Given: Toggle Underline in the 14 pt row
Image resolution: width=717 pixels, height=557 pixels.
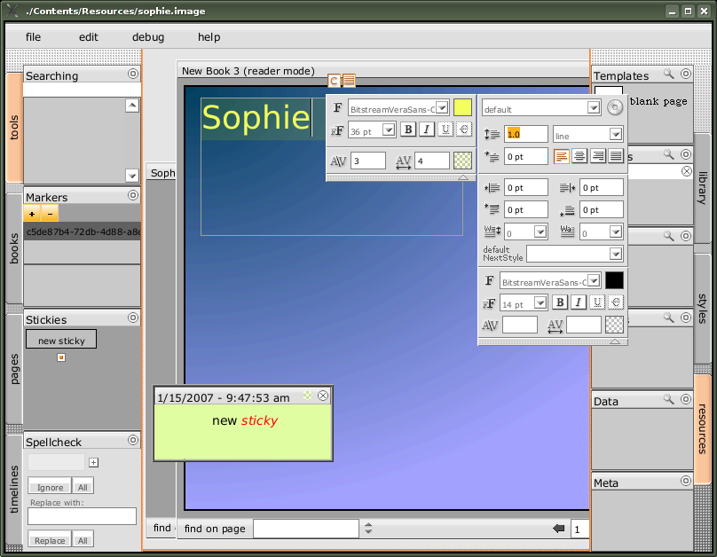Looking at the screenshot, I should 597,302.
